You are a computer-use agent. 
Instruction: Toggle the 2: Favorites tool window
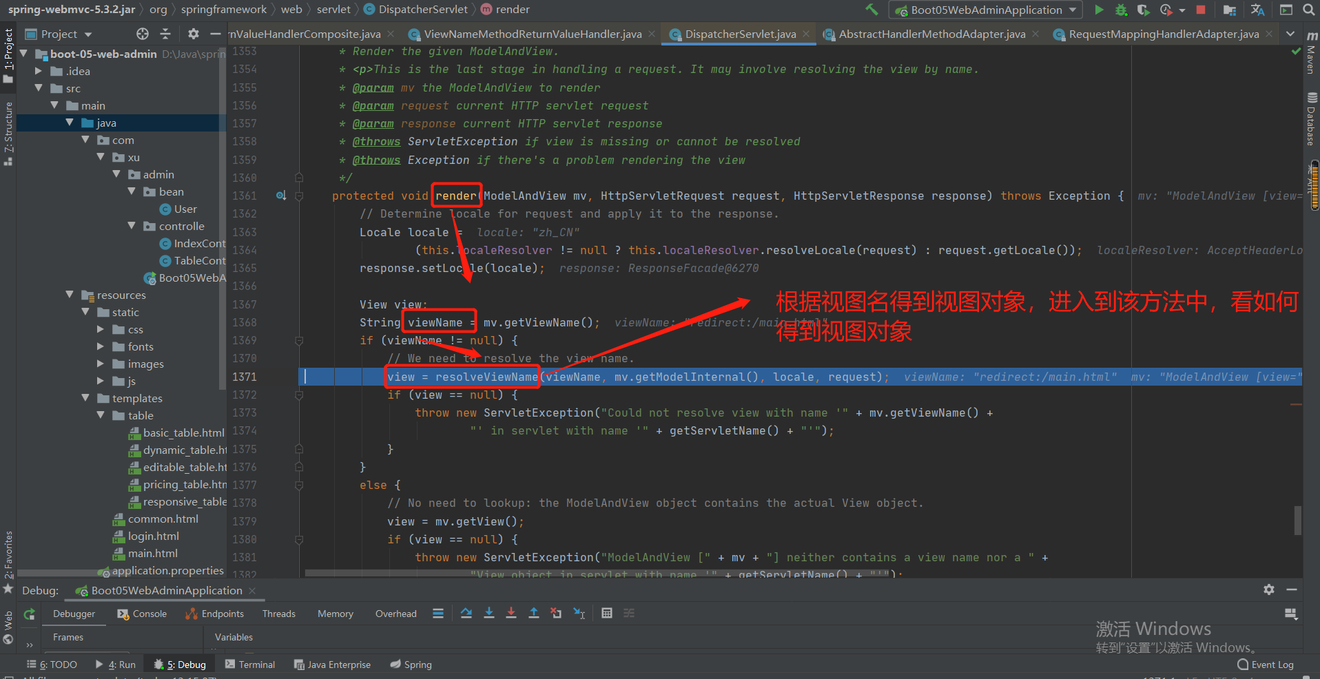click(x=8, y=561)
